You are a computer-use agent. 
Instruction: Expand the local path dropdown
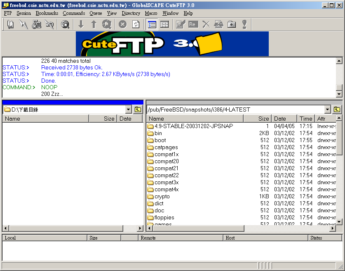click(129, 109)
